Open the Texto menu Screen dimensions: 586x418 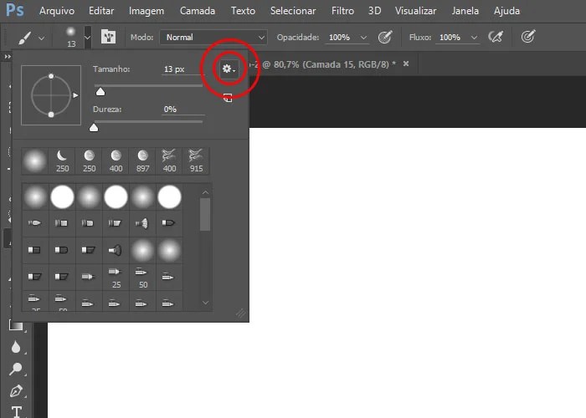click(x=243, y=11)
